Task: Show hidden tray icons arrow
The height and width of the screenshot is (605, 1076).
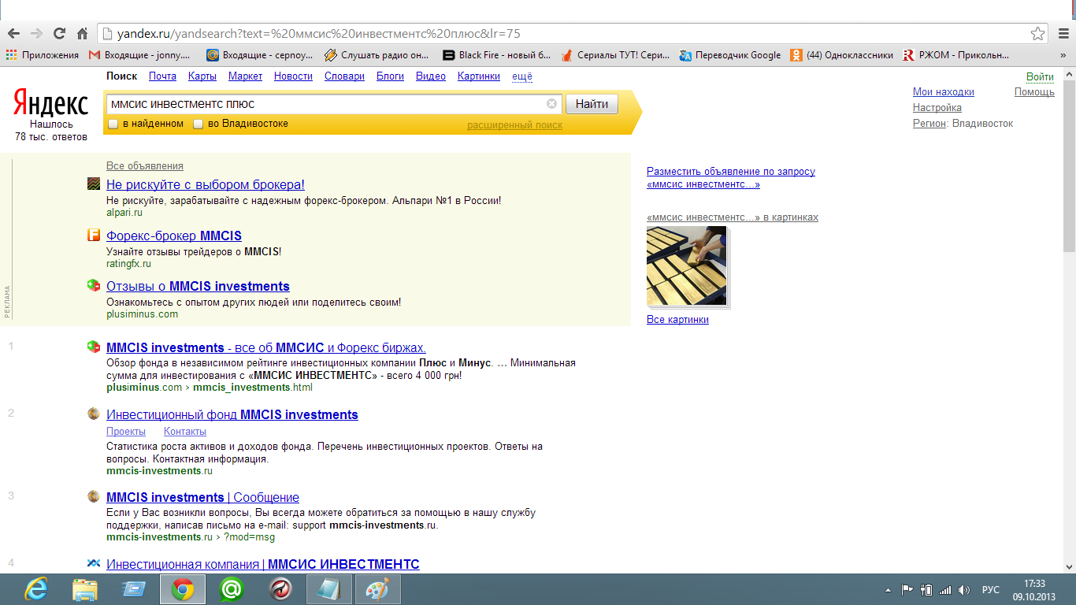Action: (x=888, y=589)
